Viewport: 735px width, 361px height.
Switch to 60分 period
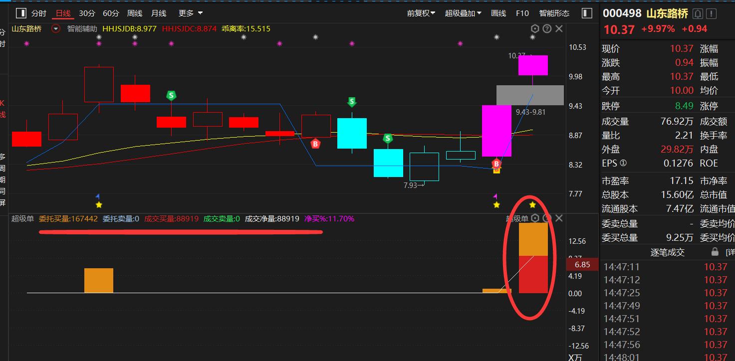pos(111,13)
